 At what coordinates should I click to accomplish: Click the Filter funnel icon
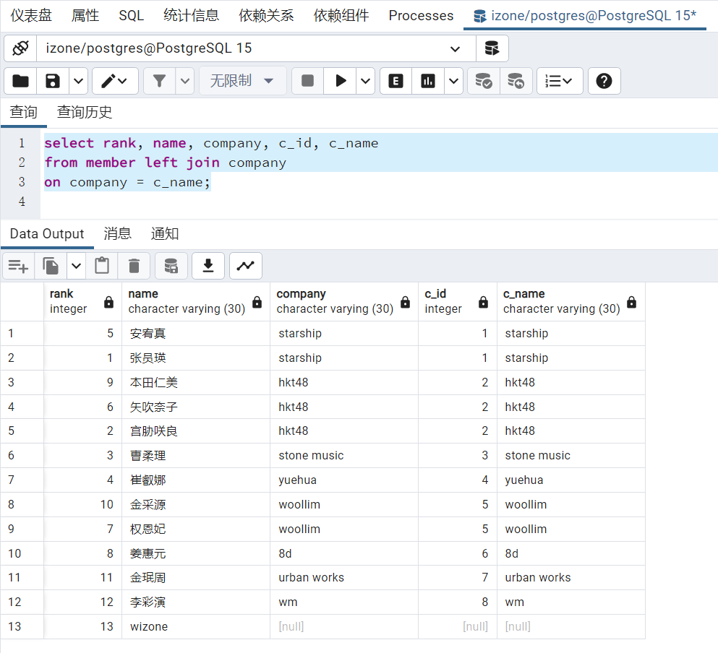pos(159,81)
